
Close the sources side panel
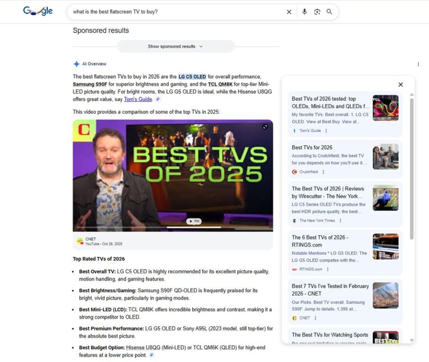click(x=401, y=84)
